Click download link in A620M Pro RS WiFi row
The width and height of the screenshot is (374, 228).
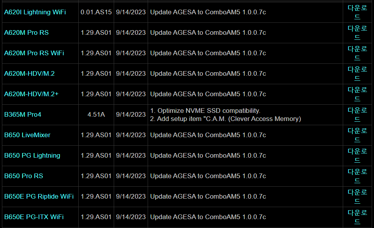[357, 53]
